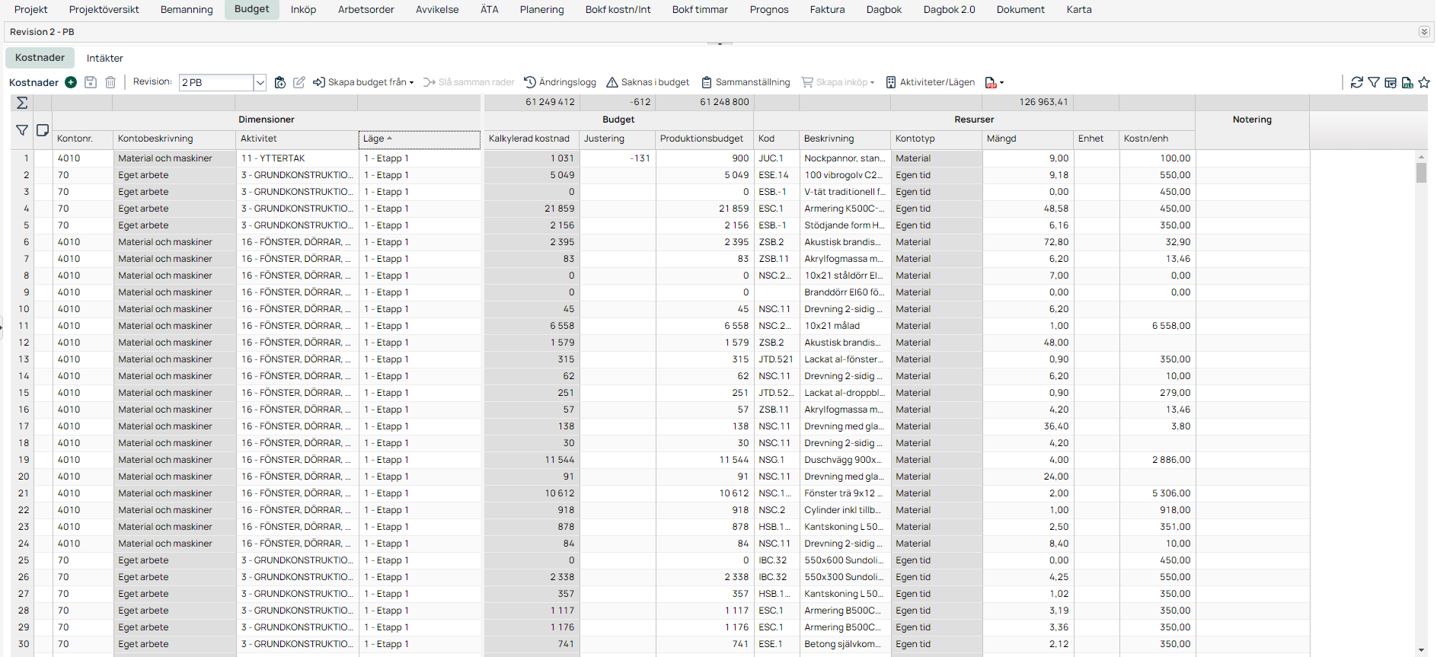
Task: Switch to the Prognos tab
Action: tap(768, 10)
